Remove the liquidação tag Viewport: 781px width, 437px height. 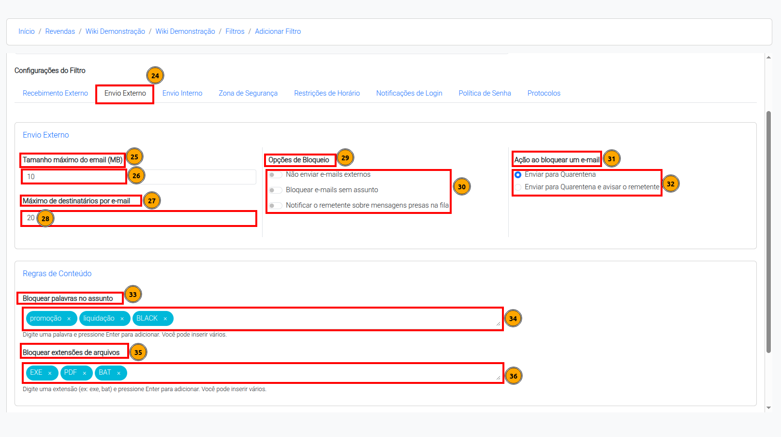coord(122,319)
